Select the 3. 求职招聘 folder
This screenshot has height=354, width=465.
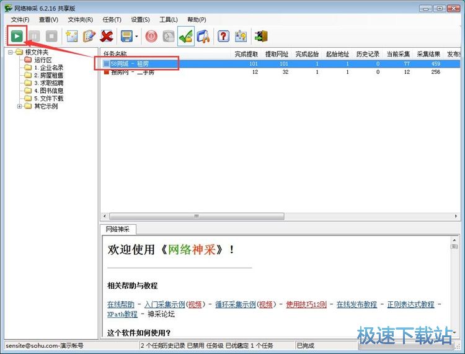[48, 83]
